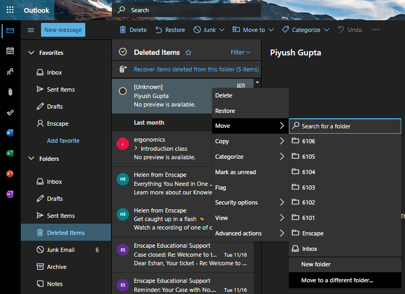Image resolution: width=405 pixels, height=294 pixels.
Task: Click Restore in the top toolbar
Action: tap(170, 30)
